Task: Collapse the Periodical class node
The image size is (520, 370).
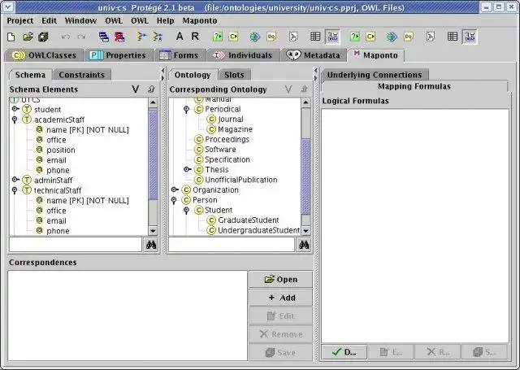Action: coord(186,109)
